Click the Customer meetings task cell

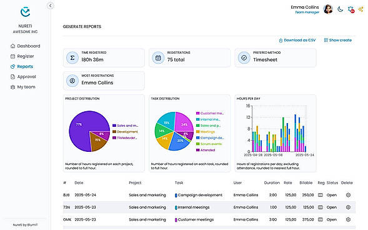tap(194, 219)
